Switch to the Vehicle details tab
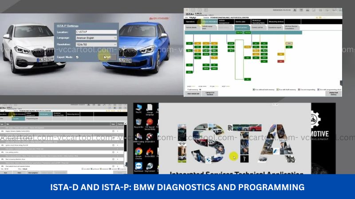The image size is (355, 199). point(192,27)
